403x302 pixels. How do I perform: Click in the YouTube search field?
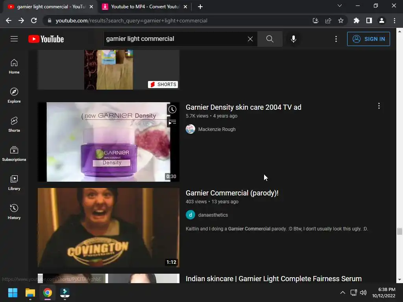[x=175, y=39]
